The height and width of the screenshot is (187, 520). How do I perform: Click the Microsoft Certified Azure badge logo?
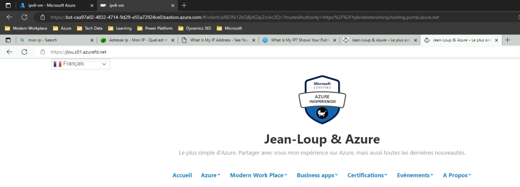pos(322,100)
